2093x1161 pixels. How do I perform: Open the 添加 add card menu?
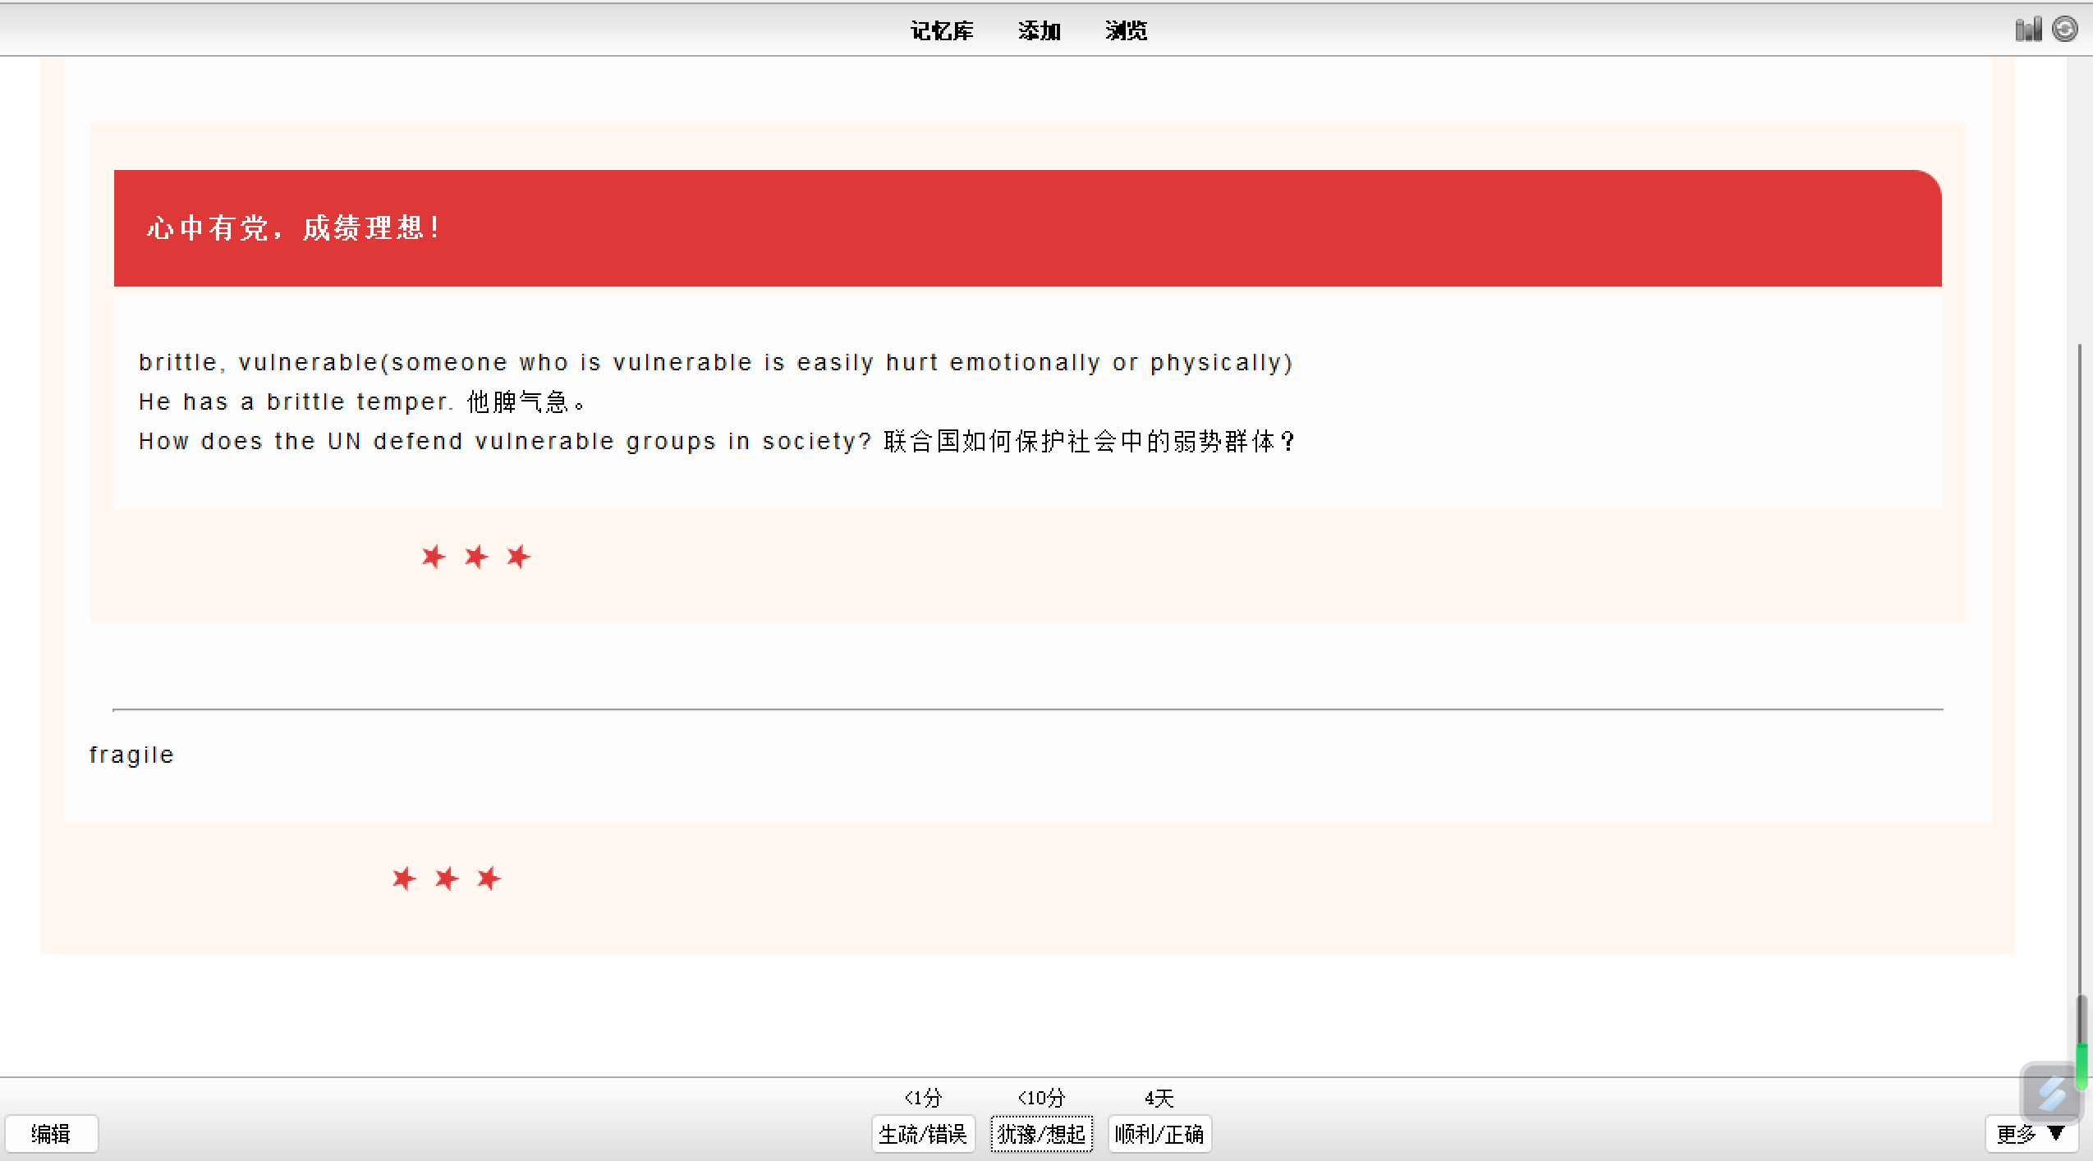[x=1040, y=31]
